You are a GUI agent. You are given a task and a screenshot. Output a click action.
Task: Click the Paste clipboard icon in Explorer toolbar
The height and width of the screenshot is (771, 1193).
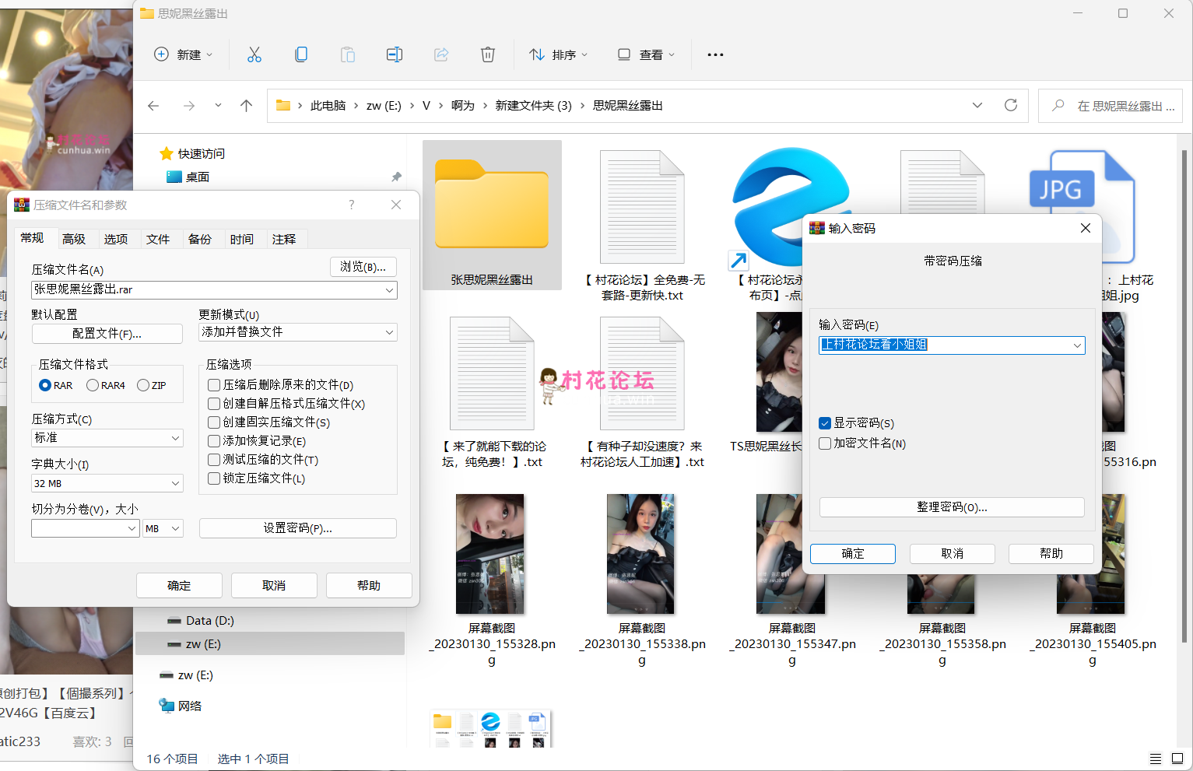[348, 54]
